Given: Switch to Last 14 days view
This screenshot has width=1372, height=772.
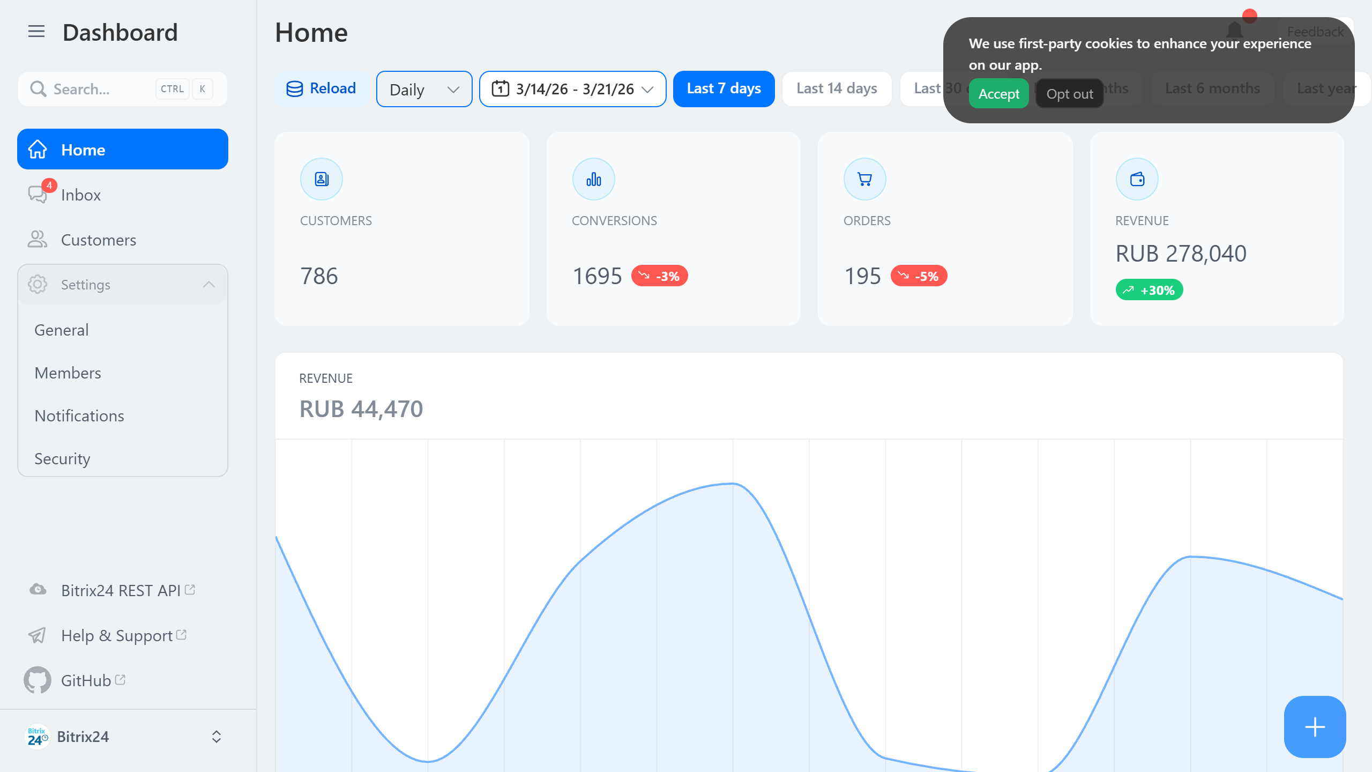Looking at the screenshot, I should (x=836, y=88).
